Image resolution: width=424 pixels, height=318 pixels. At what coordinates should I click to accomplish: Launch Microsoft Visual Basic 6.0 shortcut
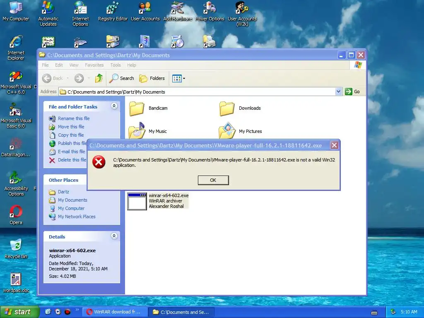click(x=16, y=116)
